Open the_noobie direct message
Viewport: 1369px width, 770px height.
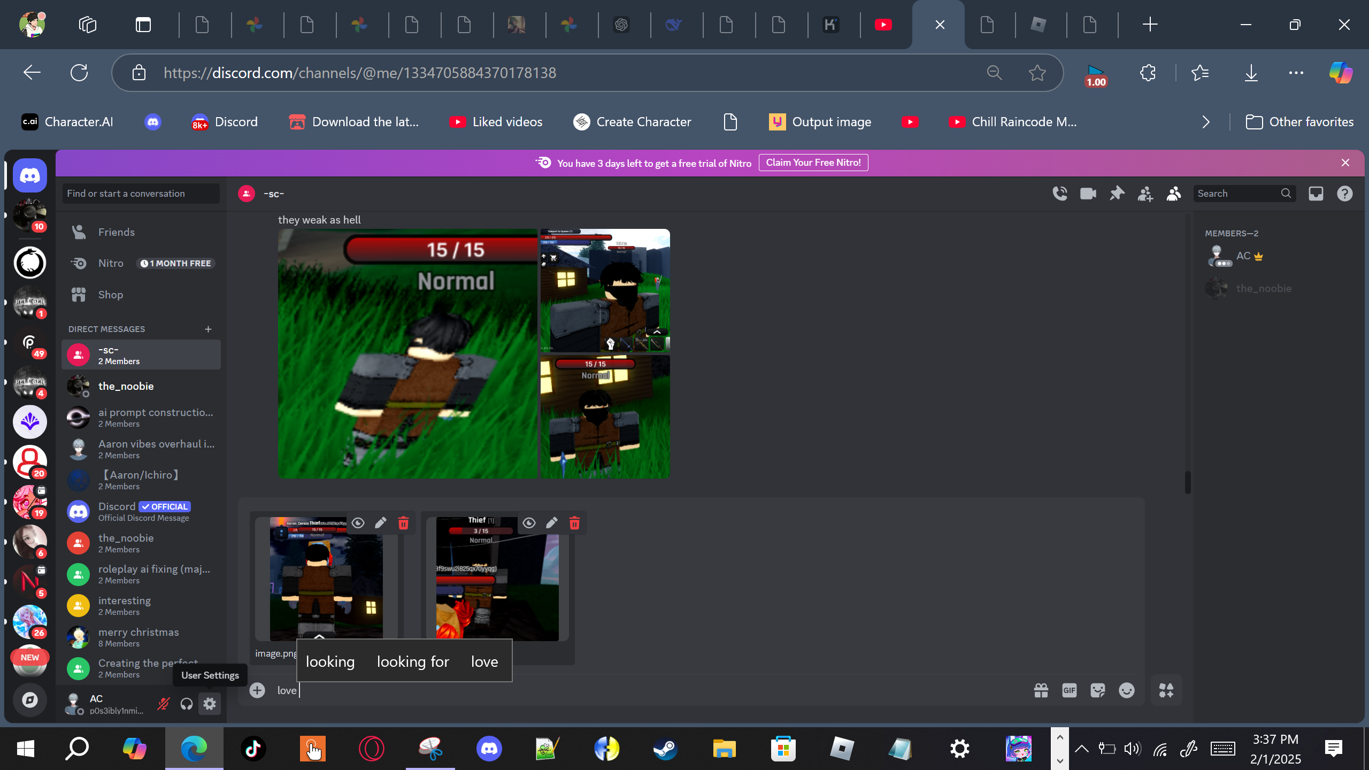[x=126, y=386]
